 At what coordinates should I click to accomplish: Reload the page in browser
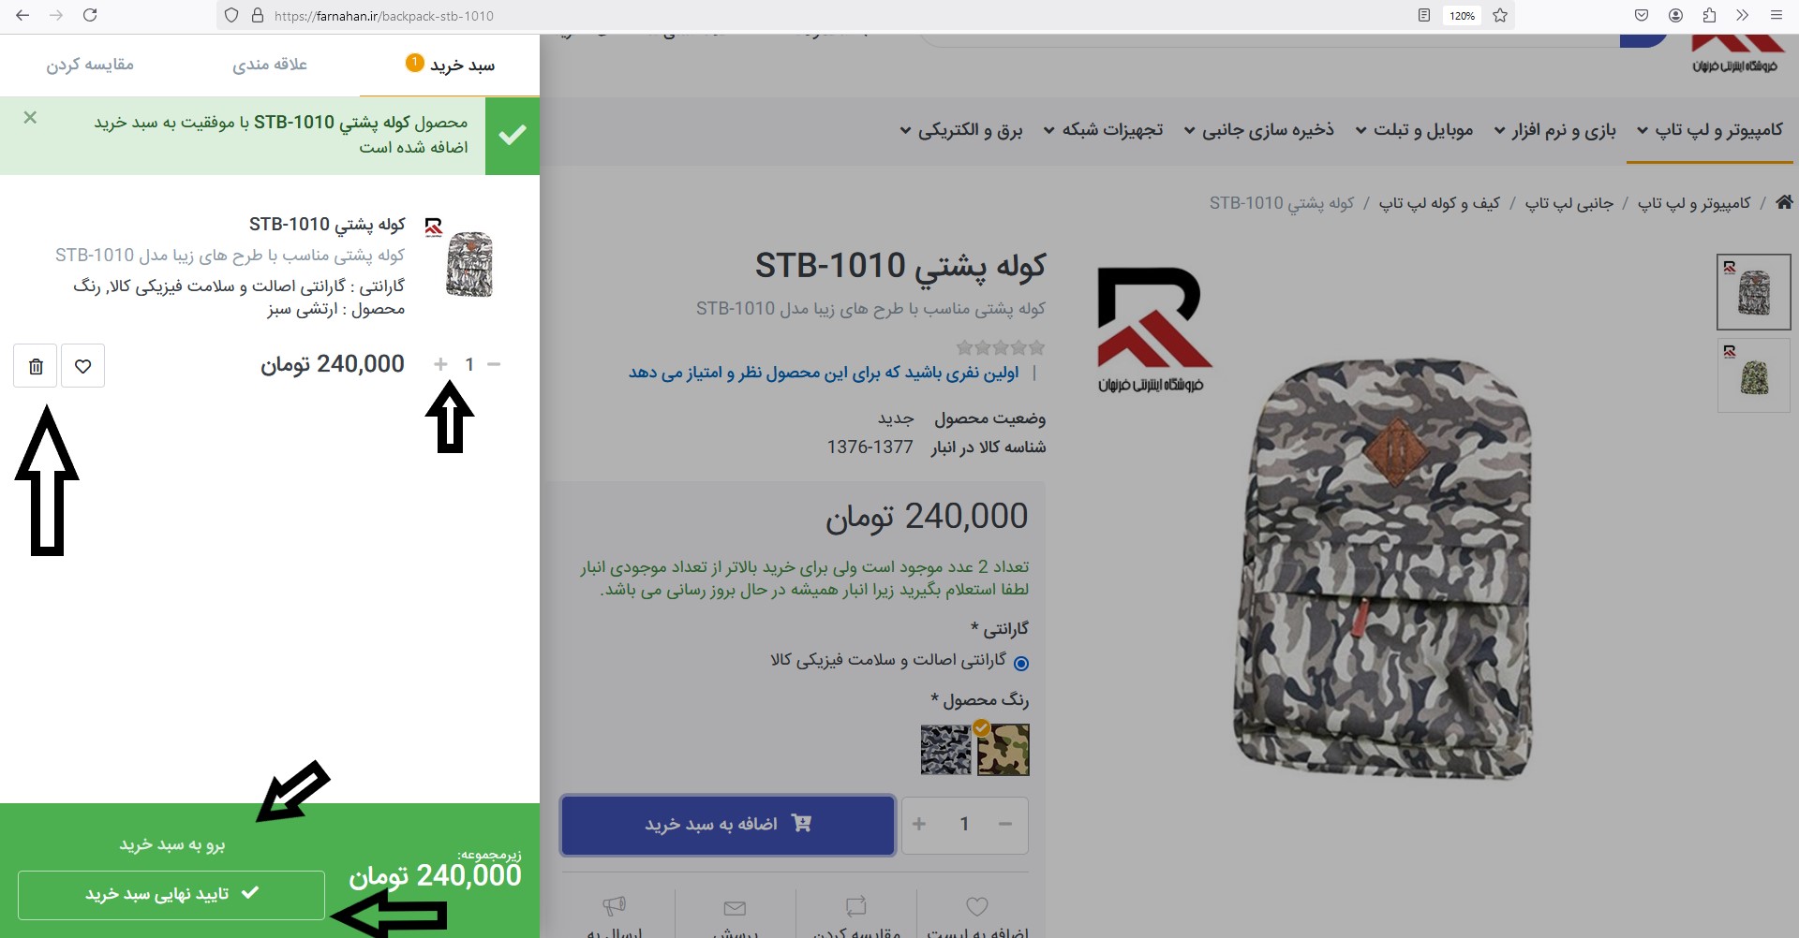[90, 15]
